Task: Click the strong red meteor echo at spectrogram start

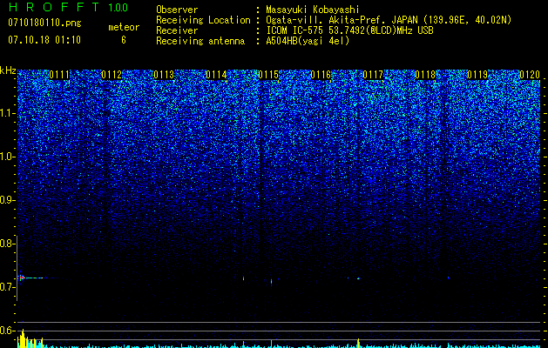Action: (21, 278)
